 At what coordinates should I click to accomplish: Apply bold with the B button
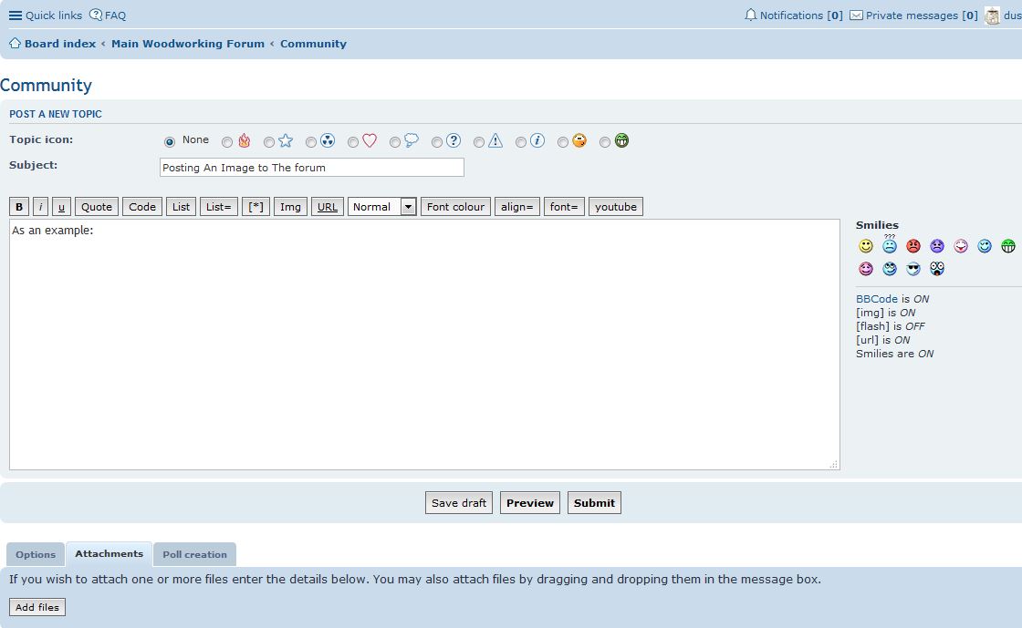(x=19, y=207)
